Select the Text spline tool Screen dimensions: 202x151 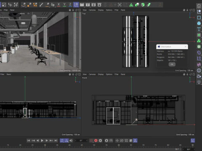[199, 29]
